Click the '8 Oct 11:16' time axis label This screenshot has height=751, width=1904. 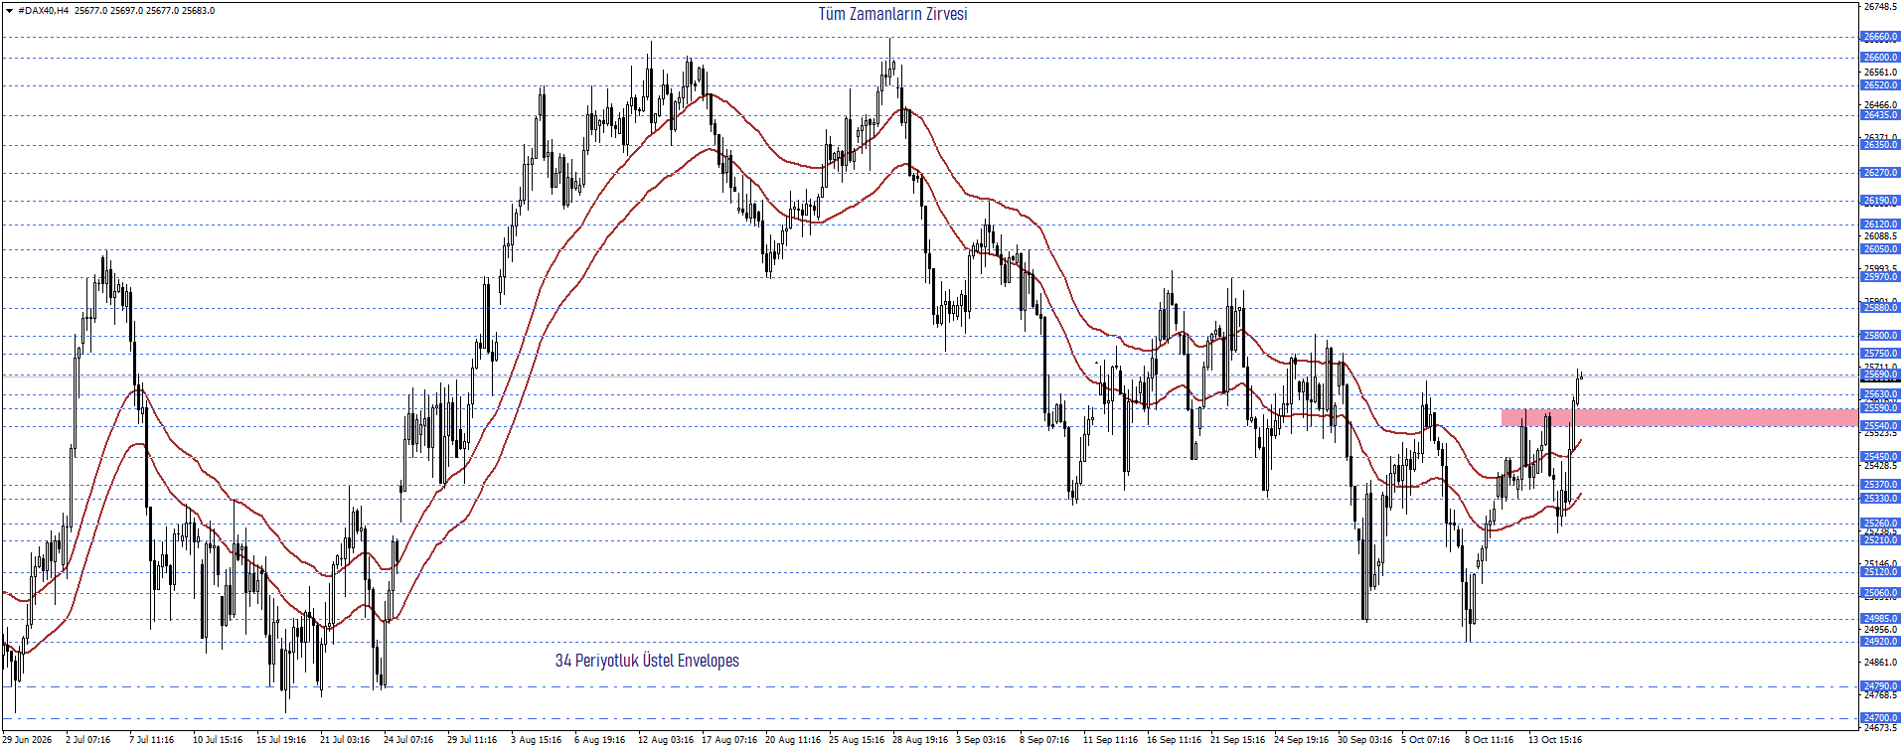click(x=1489, y=740)
